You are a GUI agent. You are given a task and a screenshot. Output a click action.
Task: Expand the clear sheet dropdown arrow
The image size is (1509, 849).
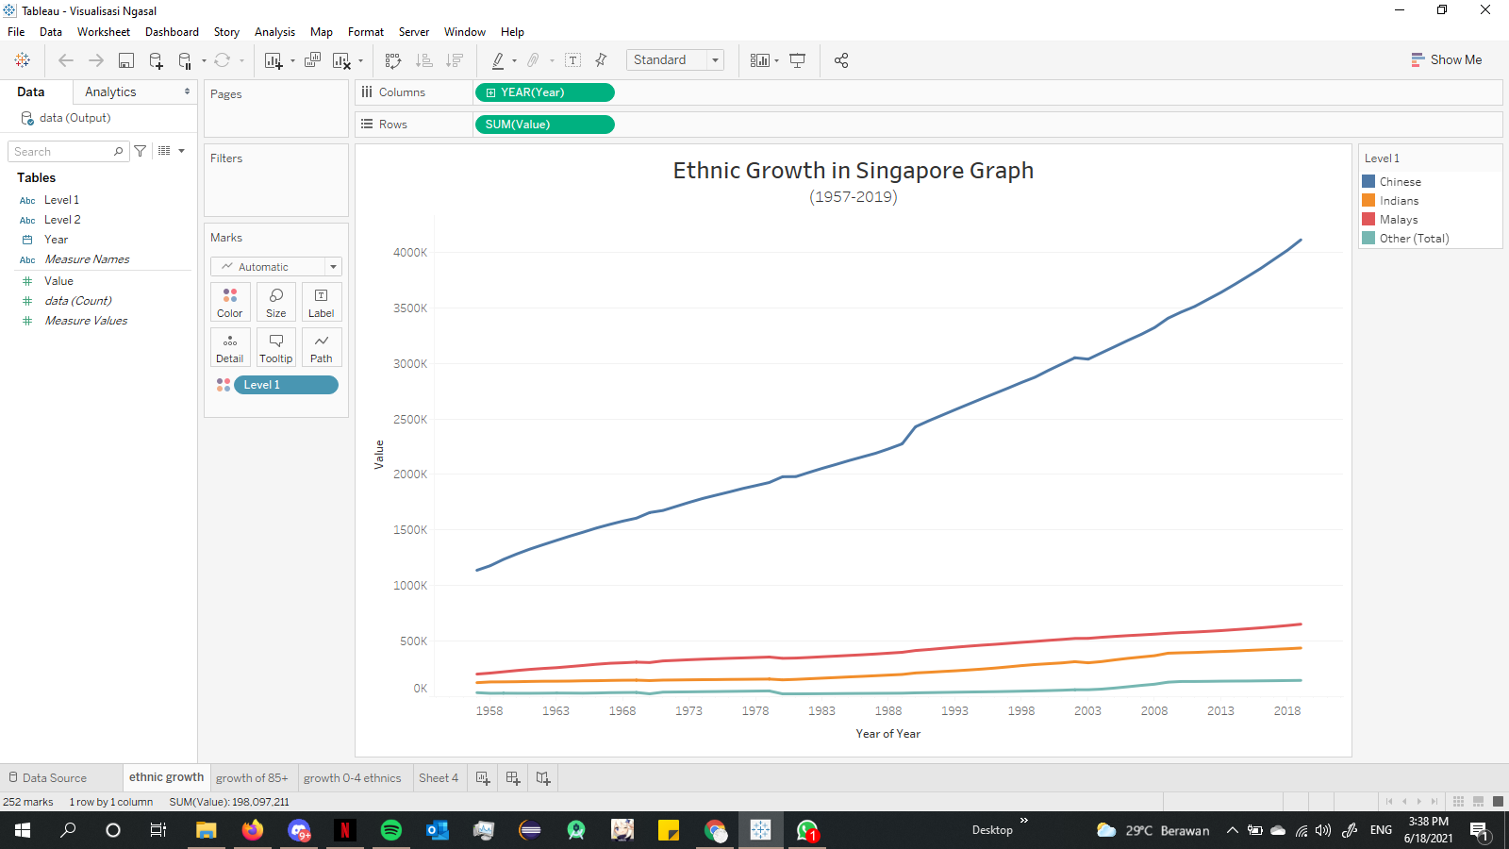(360, 61)
